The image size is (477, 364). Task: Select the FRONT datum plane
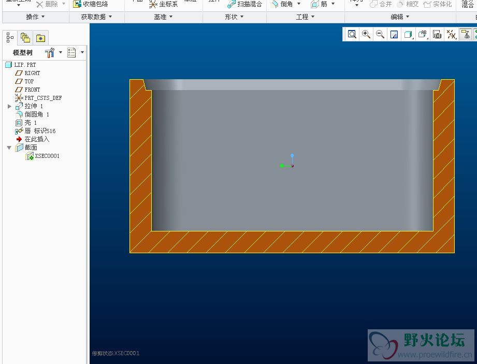(27, 90)
